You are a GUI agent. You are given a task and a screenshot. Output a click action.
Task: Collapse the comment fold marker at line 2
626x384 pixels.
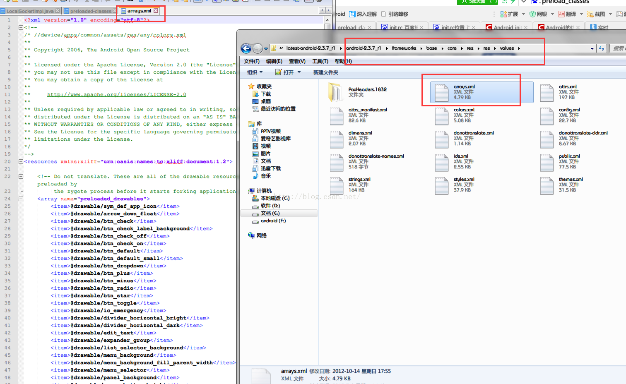tap(21, 27)
